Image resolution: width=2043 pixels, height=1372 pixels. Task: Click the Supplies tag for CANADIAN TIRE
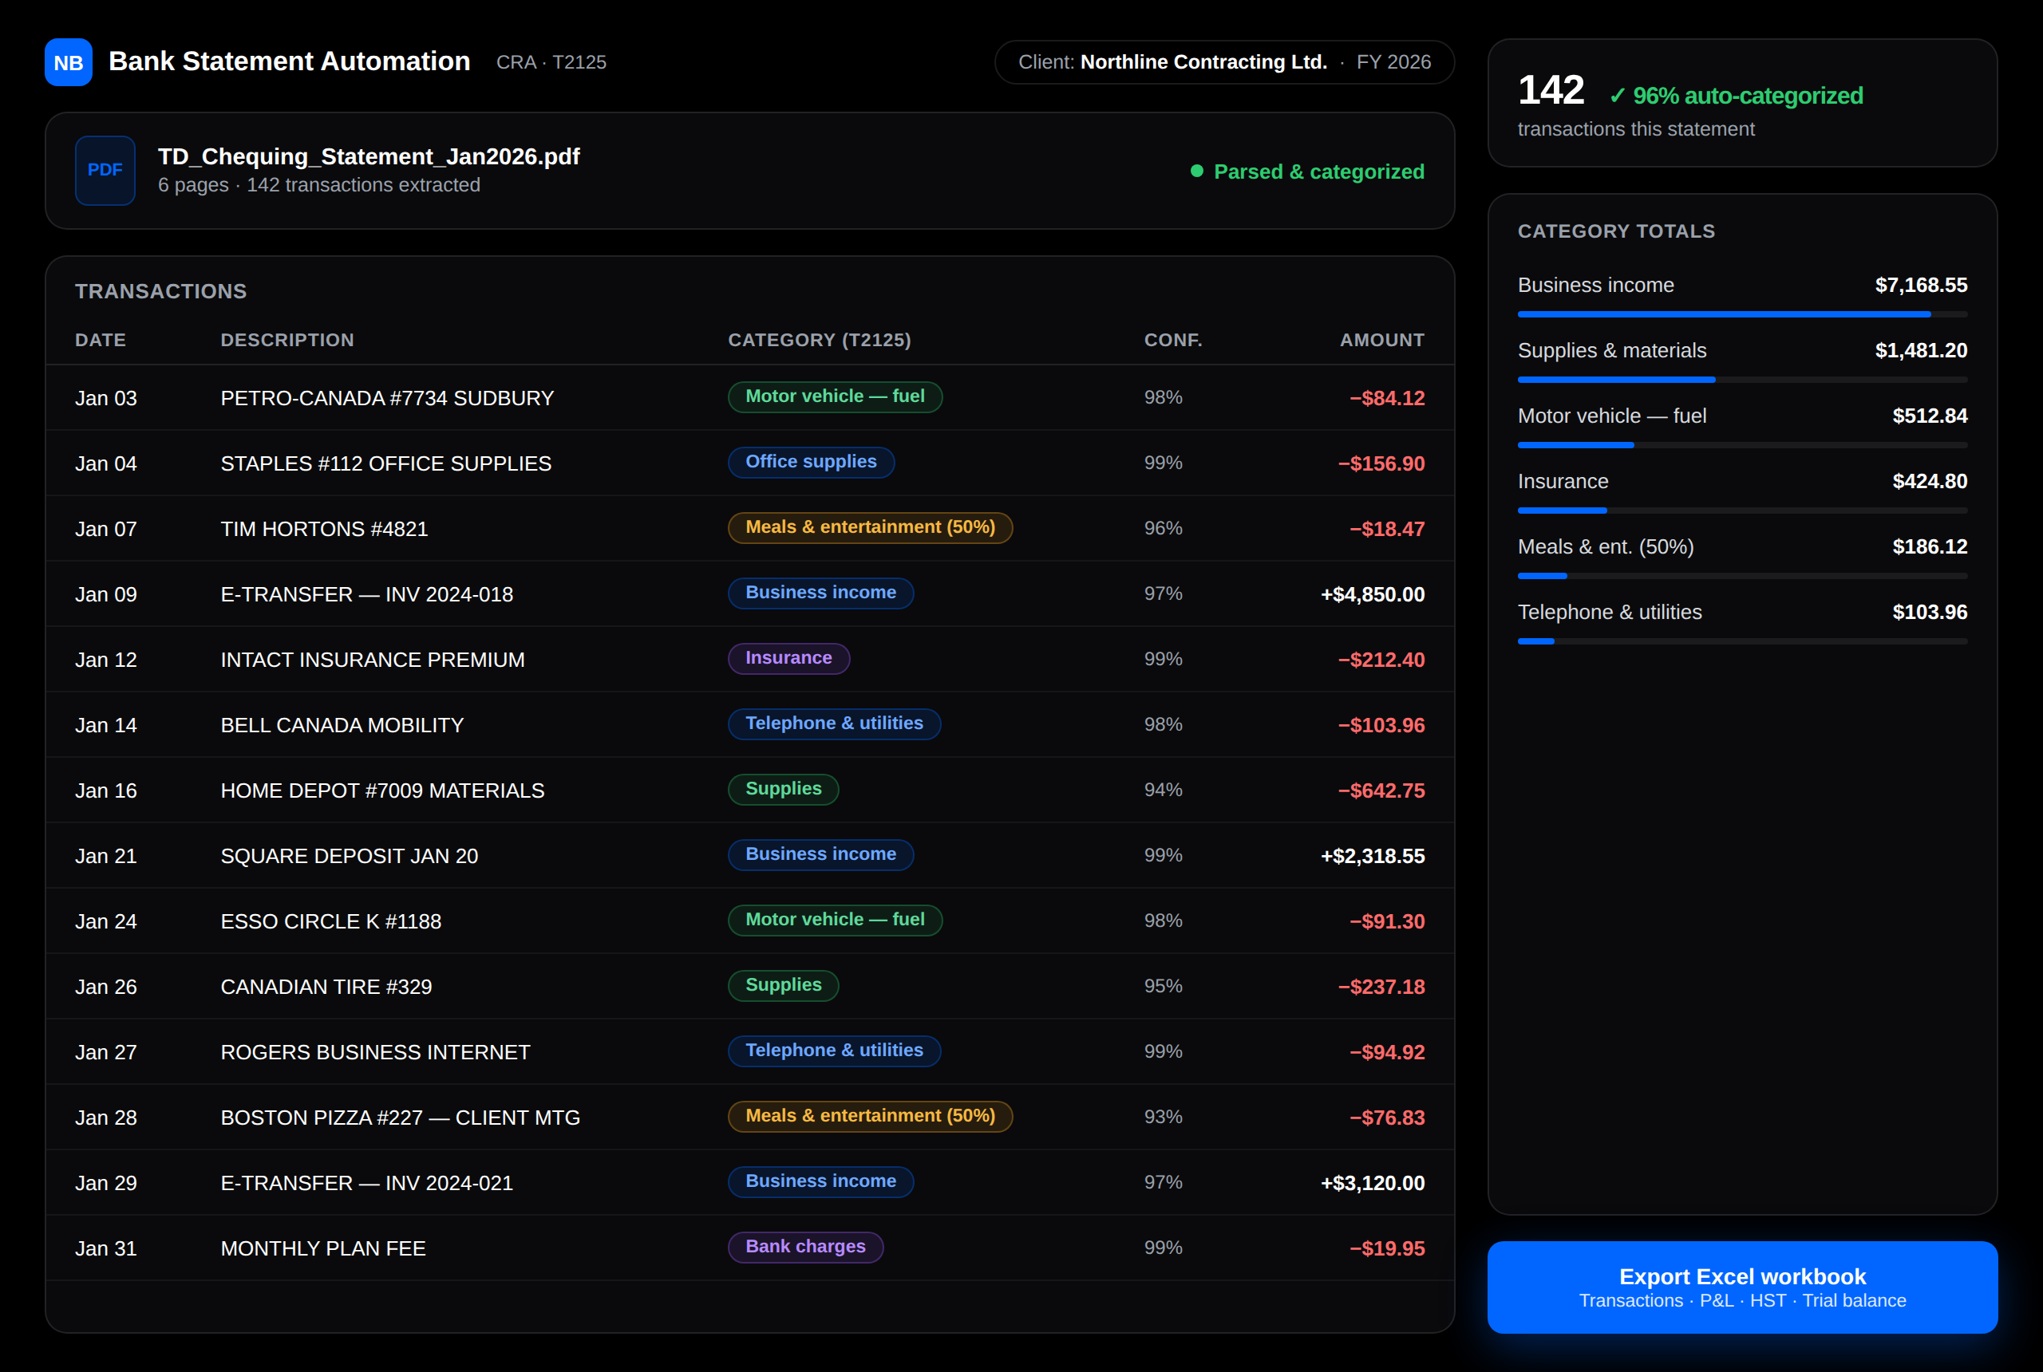(x=784, y=985)
